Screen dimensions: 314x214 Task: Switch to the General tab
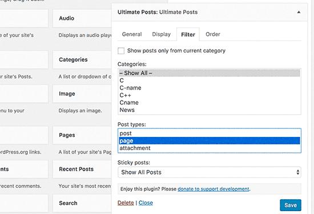click(132, 34)
